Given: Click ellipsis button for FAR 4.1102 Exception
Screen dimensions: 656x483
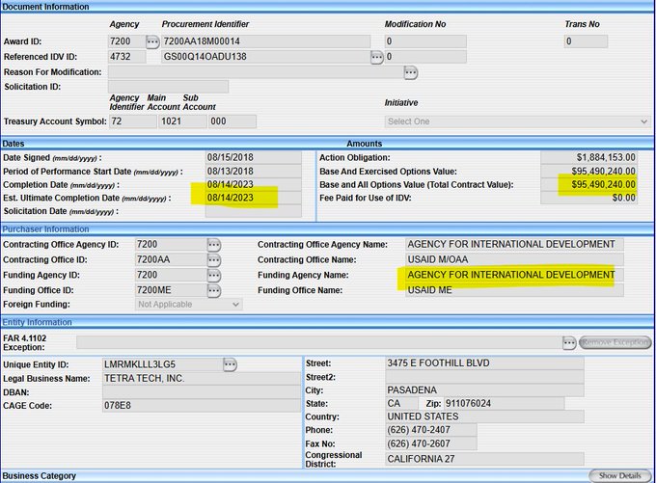Looking at the screenshot, I should [x=570, y=342].
